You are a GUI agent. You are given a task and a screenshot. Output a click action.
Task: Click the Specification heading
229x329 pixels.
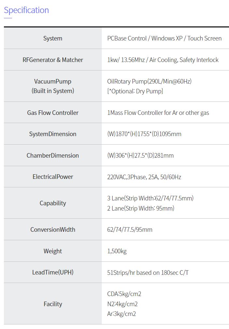26,10
